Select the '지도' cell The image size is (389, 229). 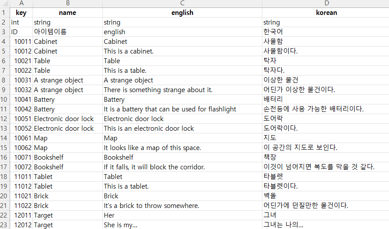coord(326,138)
